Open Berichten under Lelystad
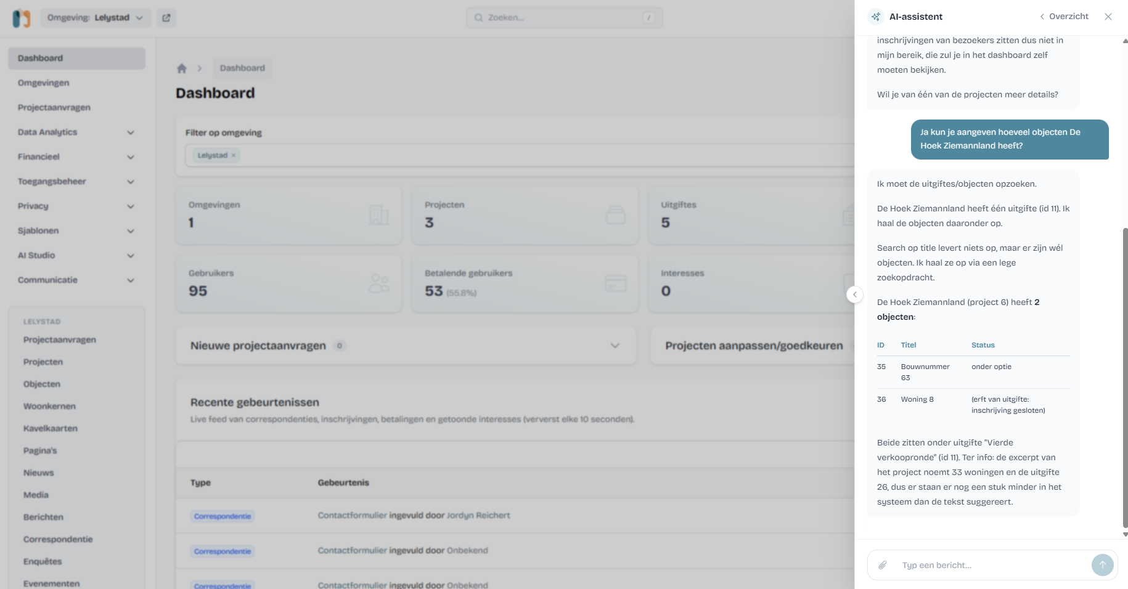Screen dimensions: 1128x589 click(x=43, y=517)
